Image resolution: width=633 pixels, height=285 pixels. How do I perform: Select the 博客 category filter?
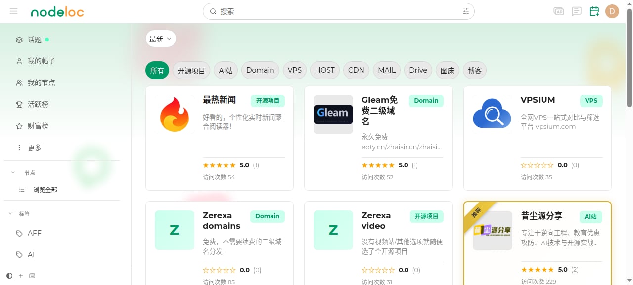coord(475,70)
